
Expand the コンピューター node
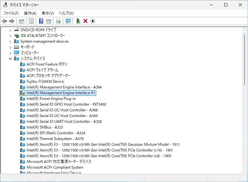point(10,53)
